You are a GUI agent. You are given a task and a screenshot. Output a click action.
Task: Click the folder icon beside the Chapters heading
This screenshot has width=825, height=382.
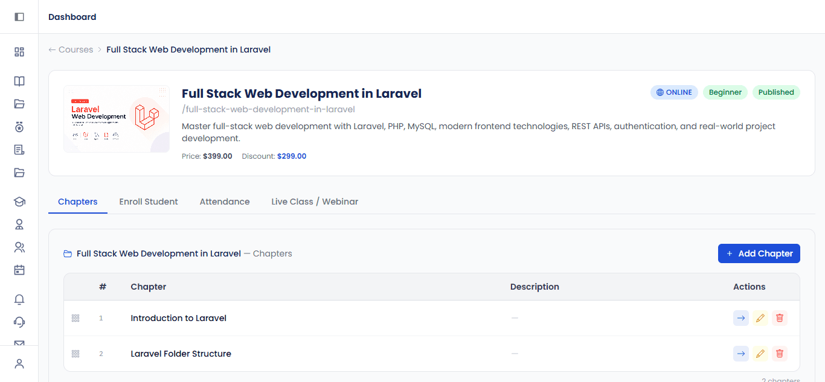pos(68,254)
